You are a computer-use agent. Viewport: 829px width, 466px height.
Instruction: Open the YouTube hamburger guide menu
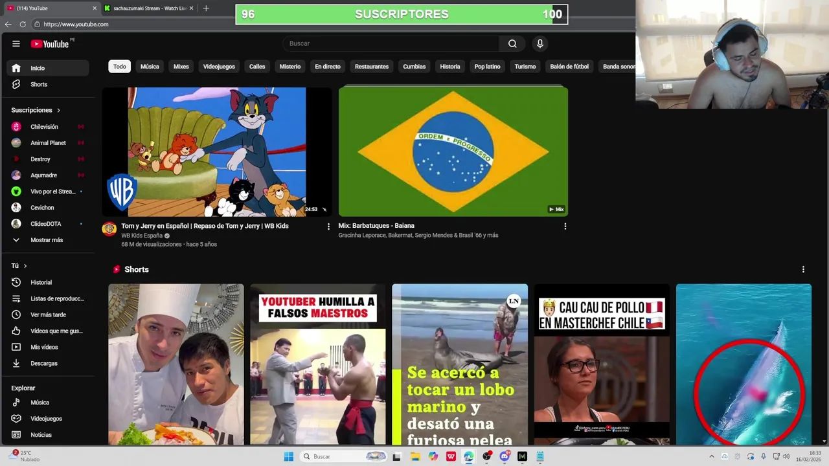(x=16, y=43)
